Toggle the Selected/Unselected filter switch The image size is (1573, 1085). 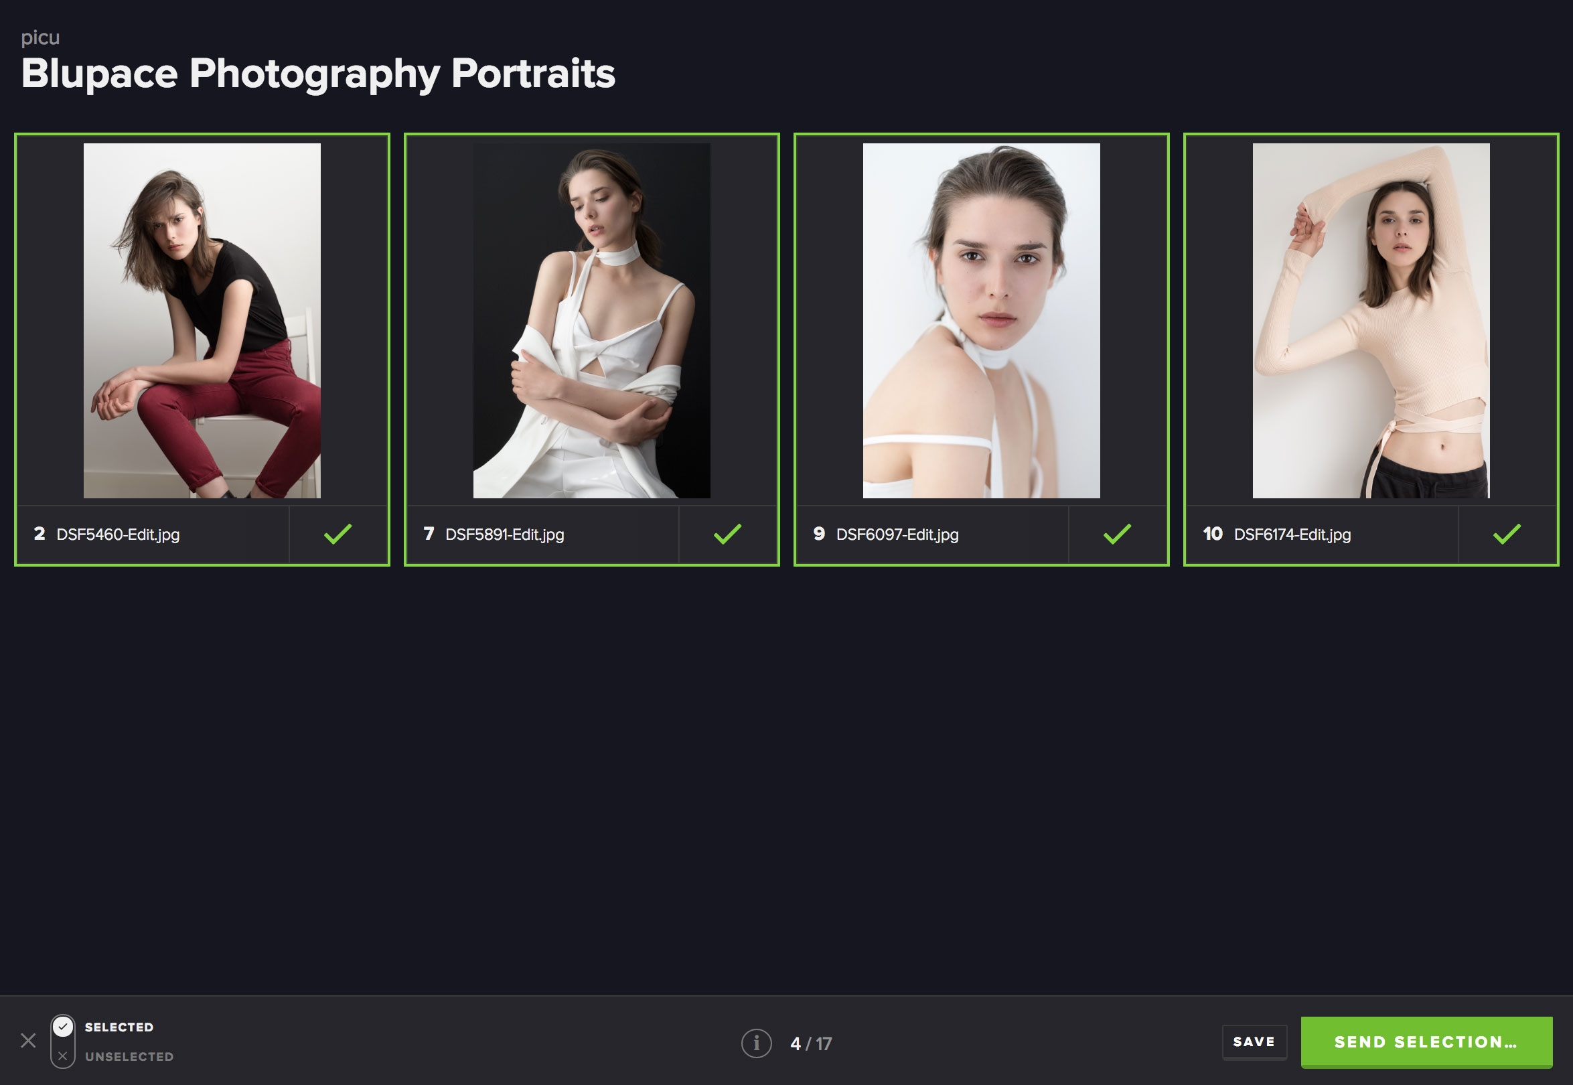pyautogui.click(x=62, y=1041)
